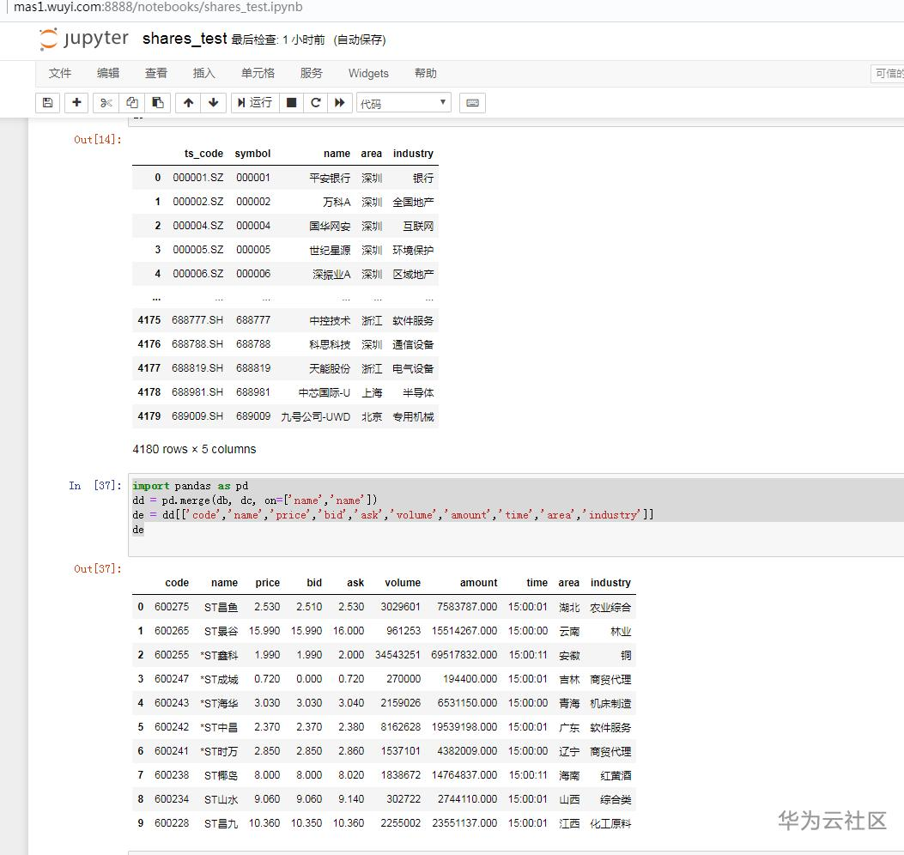
Task: Click the price column header
Action: tap(268, 583)
